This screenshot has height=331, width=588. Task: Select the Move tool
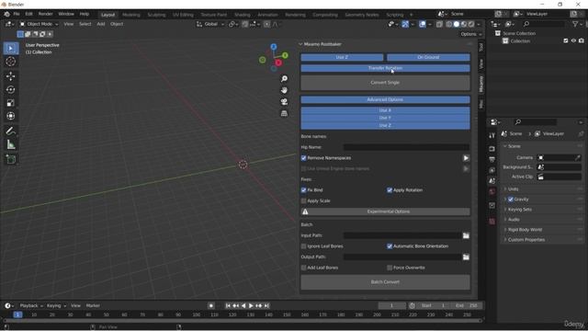[11, 76]
